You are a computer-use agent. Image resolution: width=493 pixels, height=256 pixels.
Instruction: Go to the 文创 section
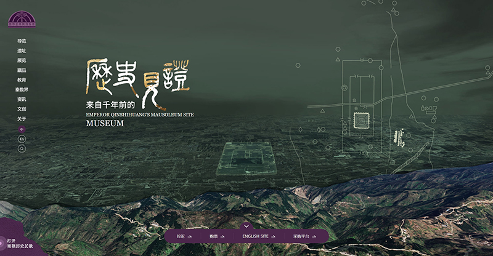[x=22, y=110]
